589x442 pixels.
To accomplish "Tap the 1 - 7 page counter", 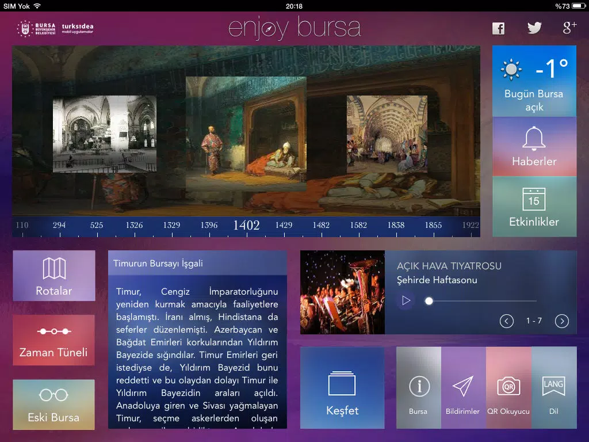I will pos(534,321).
